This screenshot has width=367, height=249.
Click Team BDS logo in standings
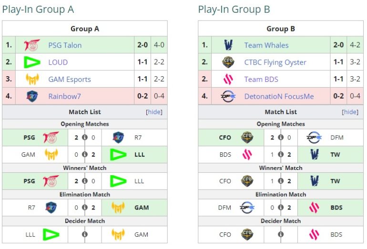click(228, 80)
